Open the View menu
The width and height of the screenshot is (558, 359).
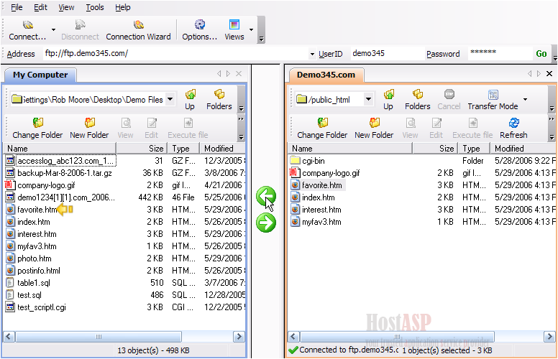66,7
